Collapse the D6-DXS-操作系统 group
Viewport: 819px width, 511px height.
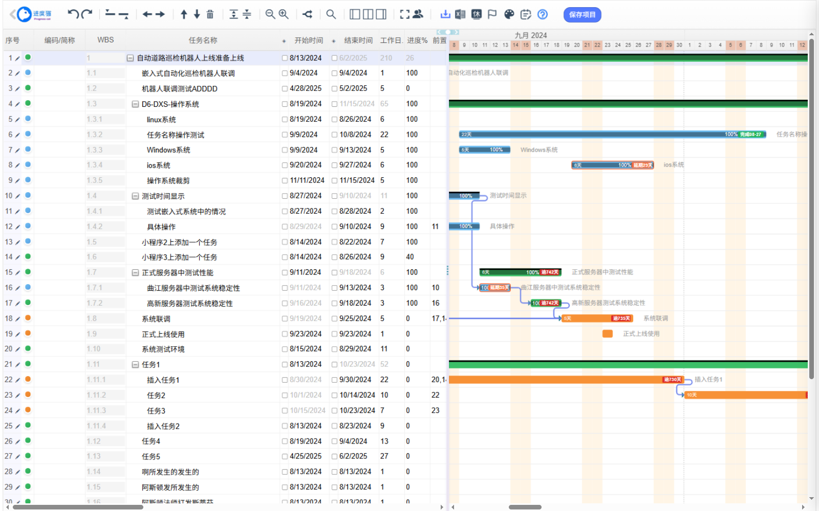point(135,104)
